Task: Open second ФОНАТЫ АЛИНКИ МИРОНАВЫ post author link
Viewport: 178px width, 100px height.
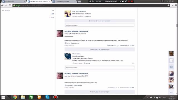Action: click(x=76, y=74)
